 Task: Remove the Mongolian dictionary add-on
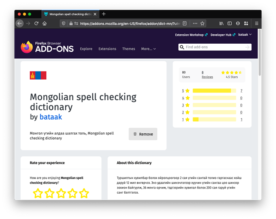coord(143,134)
